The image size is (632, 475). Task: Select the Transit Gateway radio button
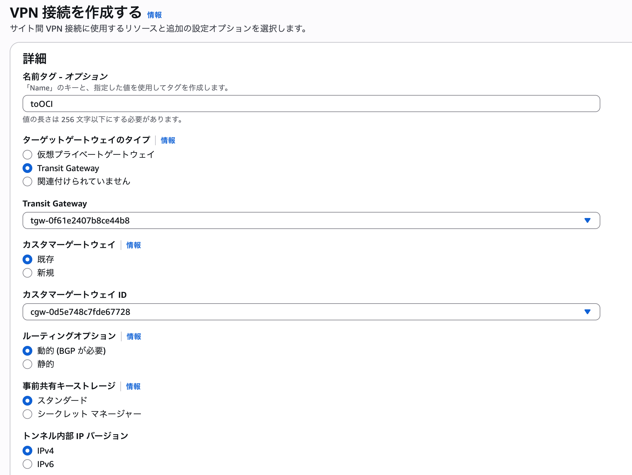[27, 168]
